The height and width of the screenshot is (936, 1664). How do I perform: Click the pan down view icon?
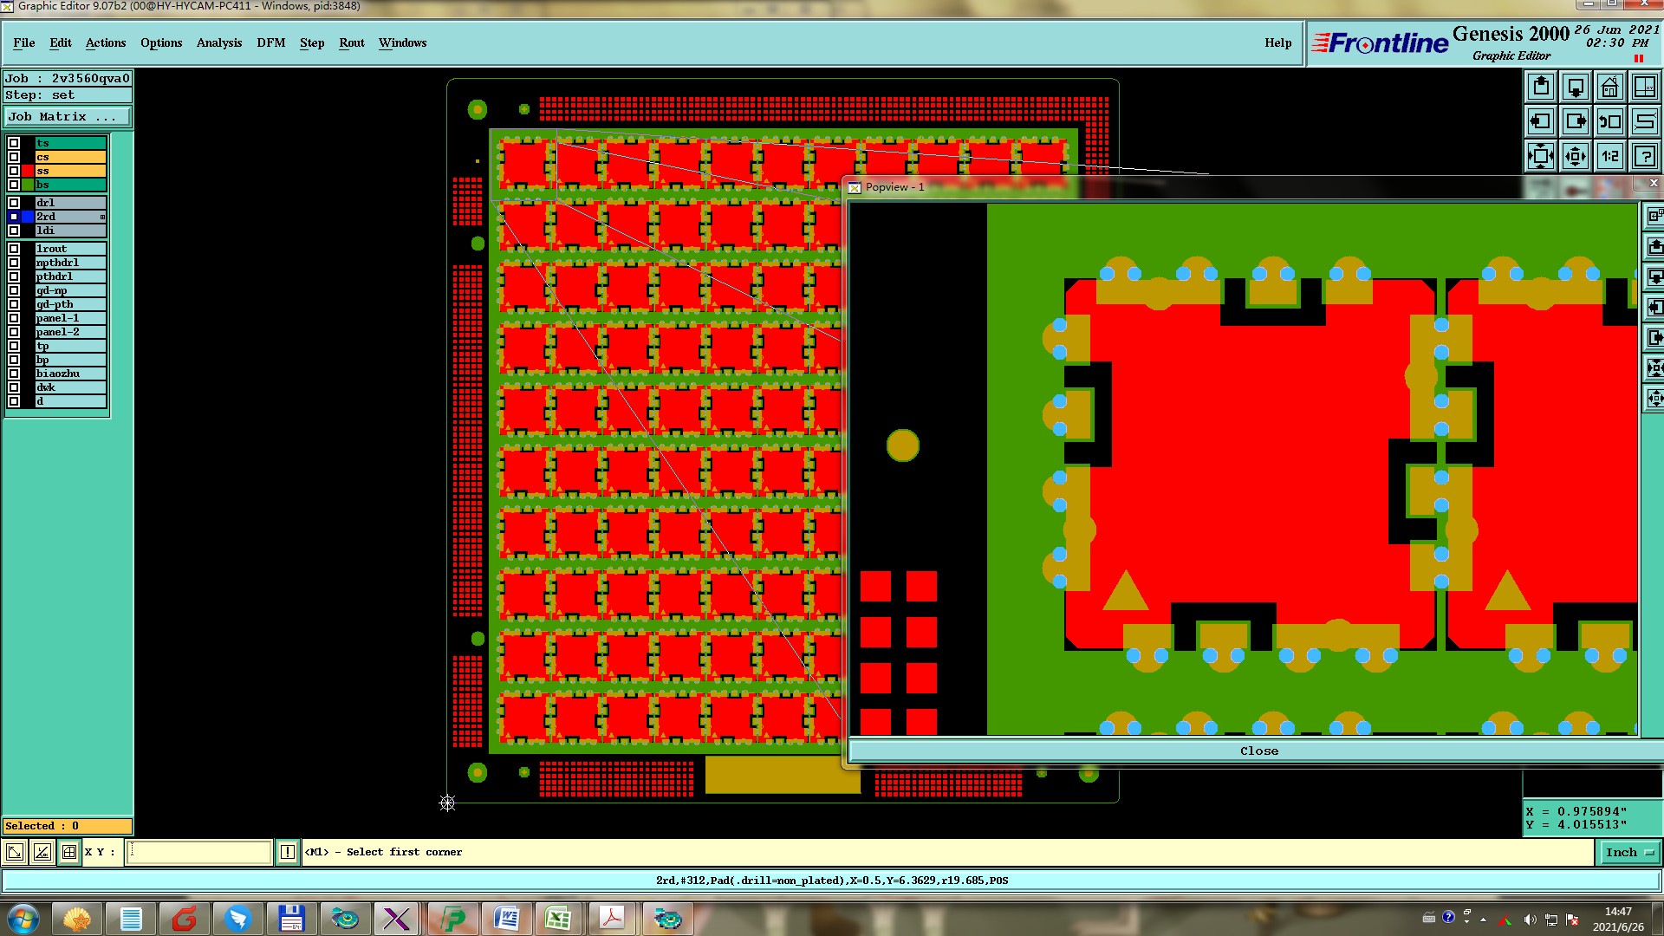(1576, 87)
